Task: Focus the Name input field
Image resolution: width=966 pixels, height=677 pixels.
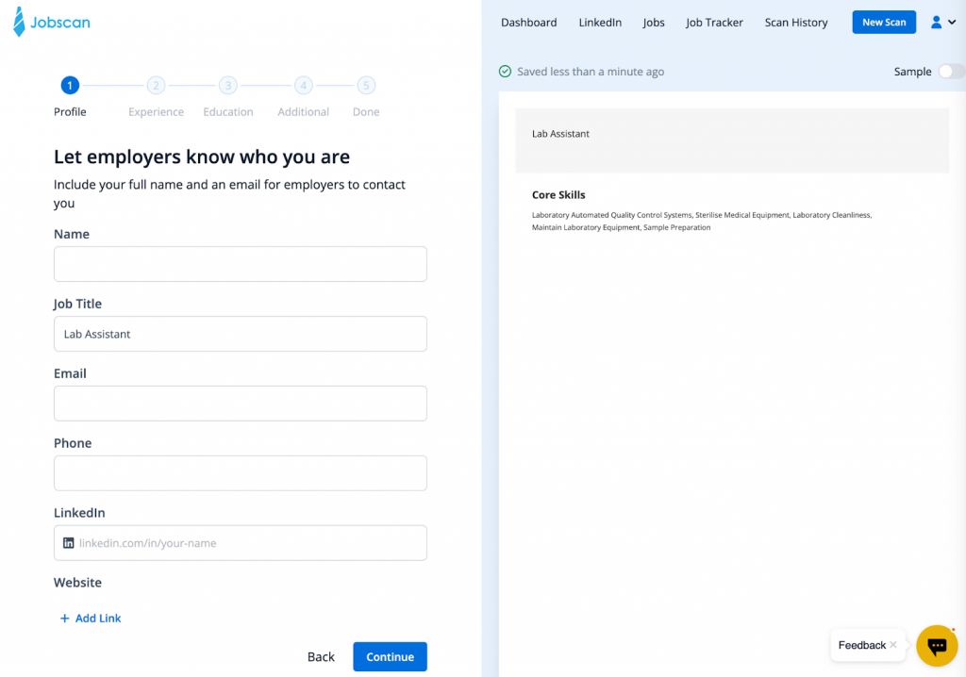Action: 241,264
